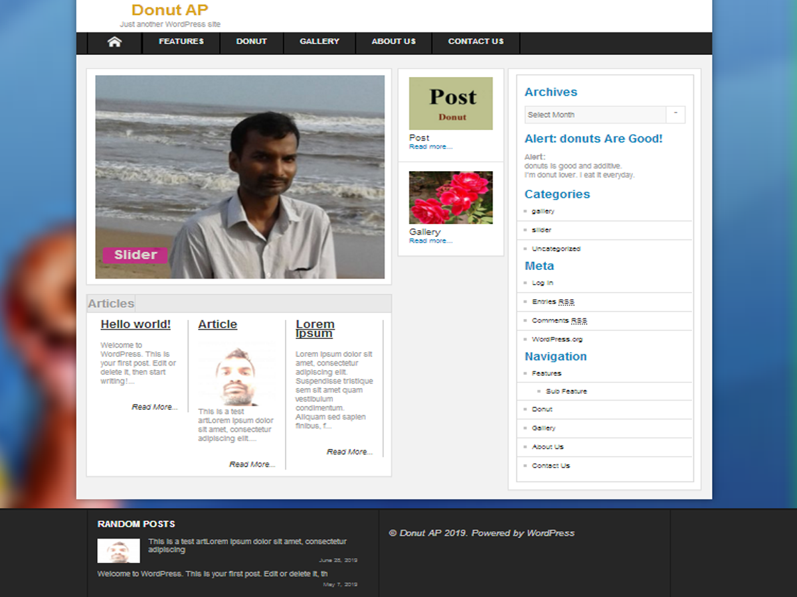Click Read More under Article post

click(x=252, y=464)
